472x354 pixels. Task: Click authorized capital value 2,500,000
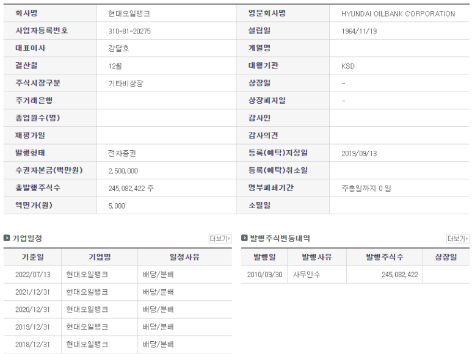click(x=123, y=171)
